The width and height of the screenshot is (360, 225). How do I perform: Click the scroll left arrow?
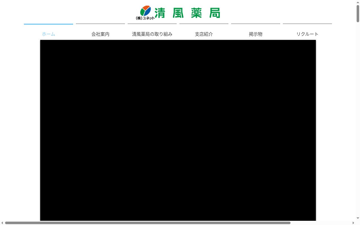2,223
